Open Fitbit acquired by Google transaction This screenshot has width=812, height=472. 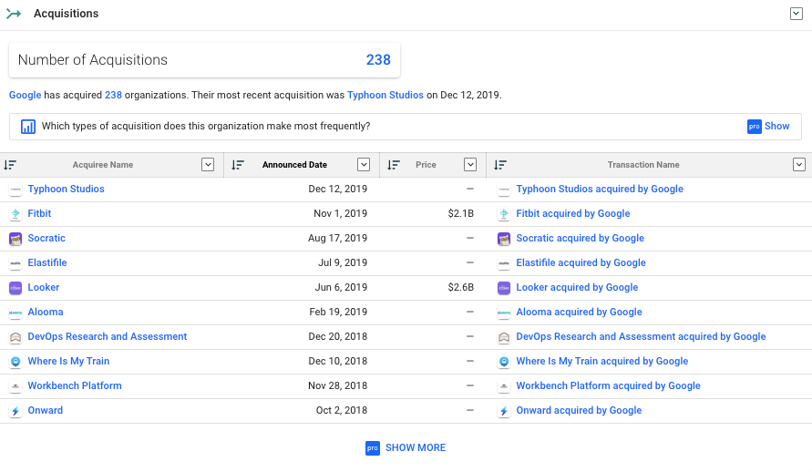click(572, 213)
